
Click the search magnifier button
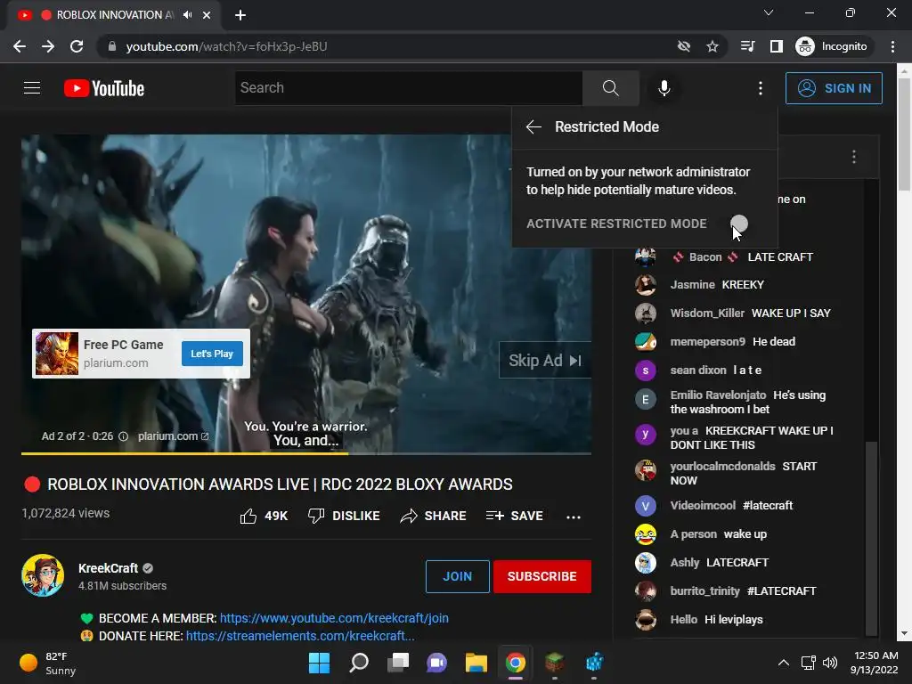point(611,88)
